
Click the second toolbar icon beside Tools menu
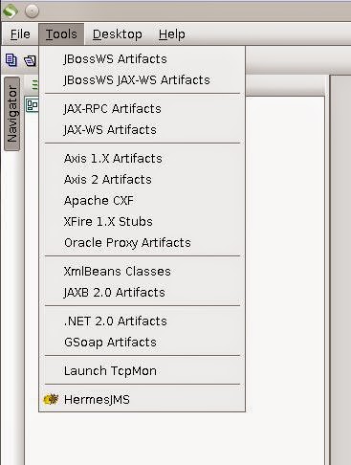click(31, 60)
